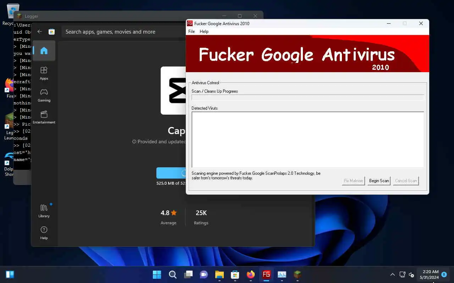Click the Begin Scan button

(379, 181)
